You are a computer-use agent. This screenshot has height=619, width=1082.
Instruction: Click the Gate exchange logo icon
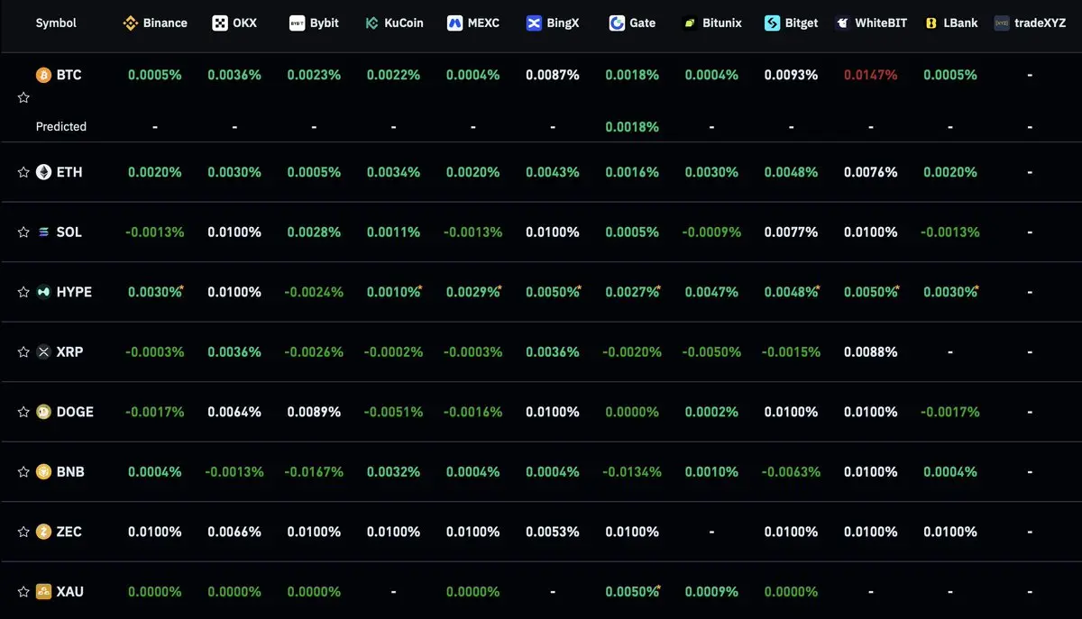click(x=617, y=23)
